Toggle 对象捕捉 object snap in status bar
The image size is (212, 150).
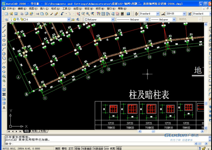86,148
